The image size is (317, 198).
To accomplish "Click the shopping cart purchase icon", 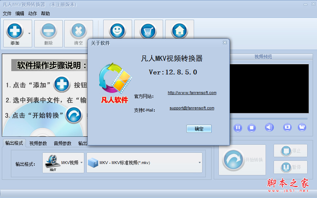I will point(148,31).
